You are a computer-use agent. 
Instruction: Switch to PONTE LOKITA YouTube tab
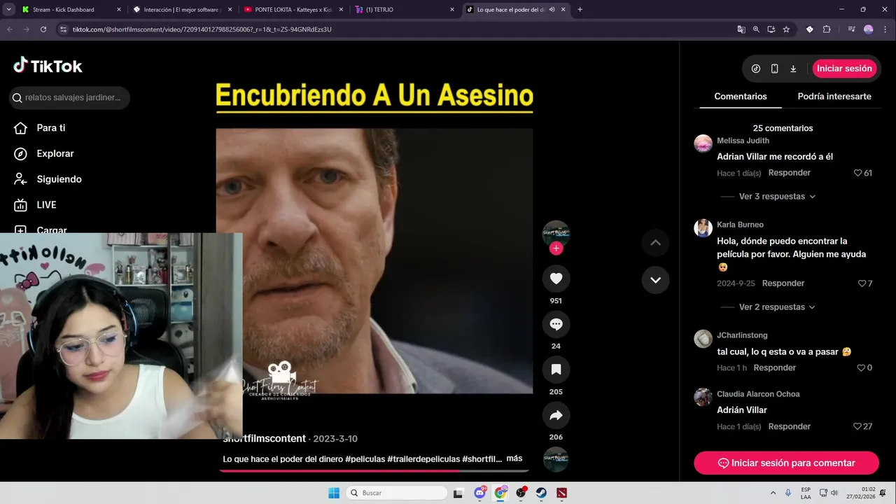point(293,10)
